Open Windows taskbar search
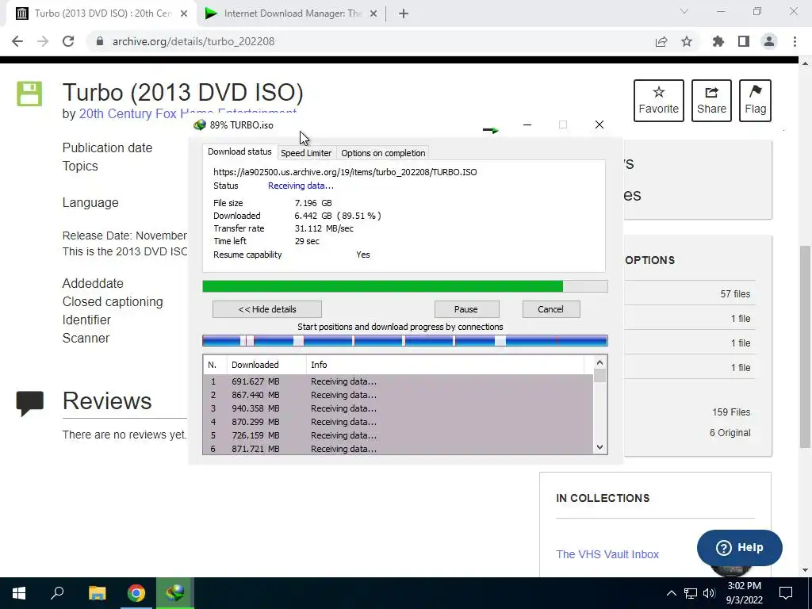The image size is (812, 609). click(x=57, y=593)
